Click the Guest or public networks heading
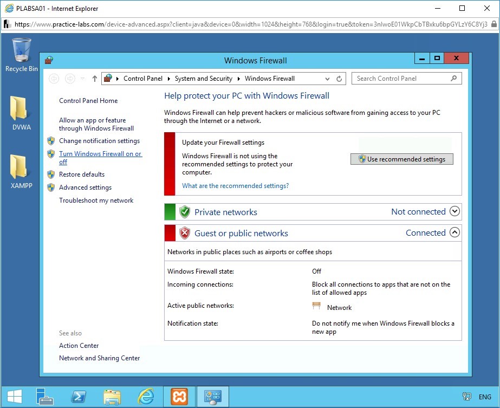This screenshot has height=408, width=500. pyautogui.click(x=241, y=233)
